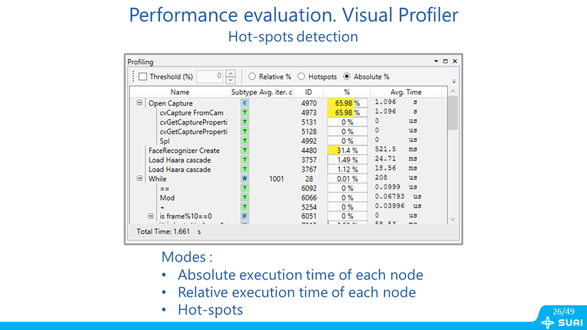Click the T subtype icon for FaceRecognizer Create
The width and height of the screenshot is (587, 330).
point(245,150)
